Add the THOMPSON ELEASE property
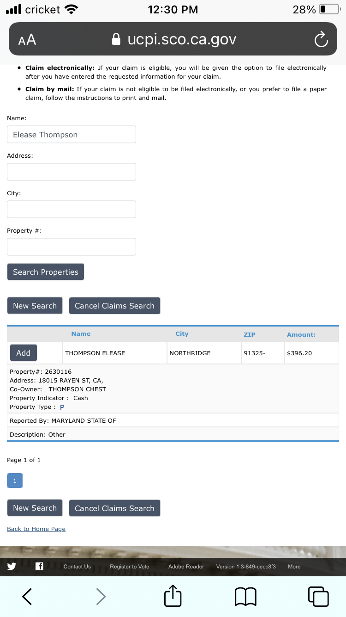 [x=24, y=353]
